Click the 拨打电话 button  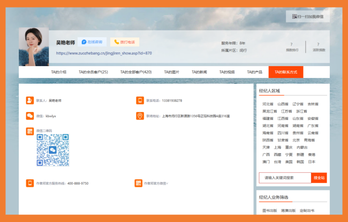coord(124,42)
